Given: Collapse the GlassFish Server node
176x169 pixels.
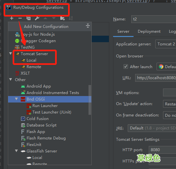Looking at the screenshot, I should point(17,151).
